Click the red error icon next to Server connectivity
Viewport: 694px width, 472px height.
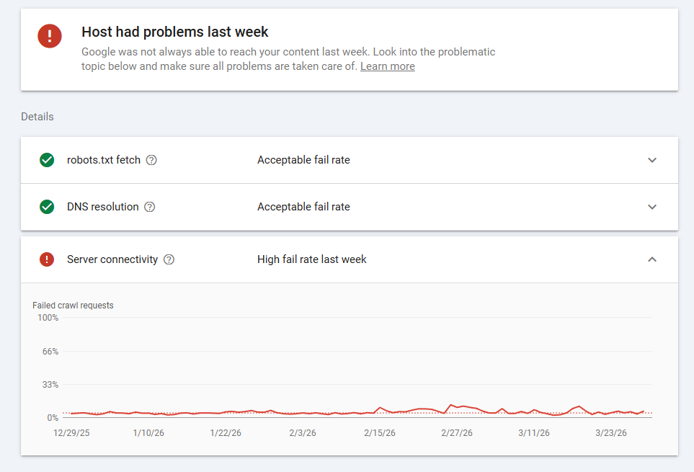pos(47,259)
